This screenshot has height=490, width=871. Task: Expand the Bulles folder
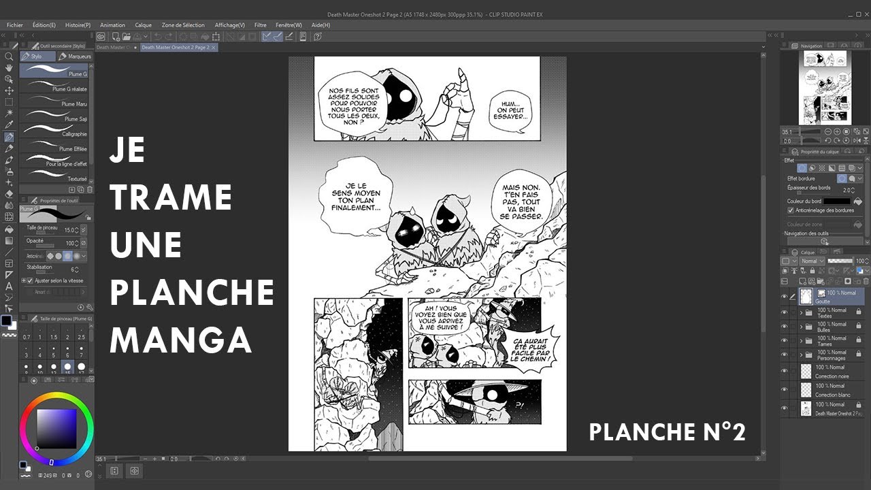pyautogui.click(x=801, y=327)
